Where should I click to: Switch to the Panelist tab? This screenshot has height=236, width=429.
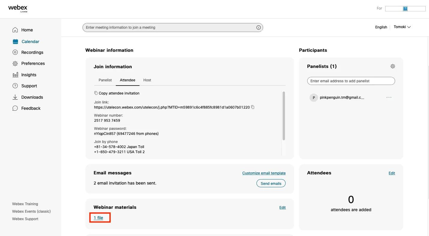[x=105, y=80]
